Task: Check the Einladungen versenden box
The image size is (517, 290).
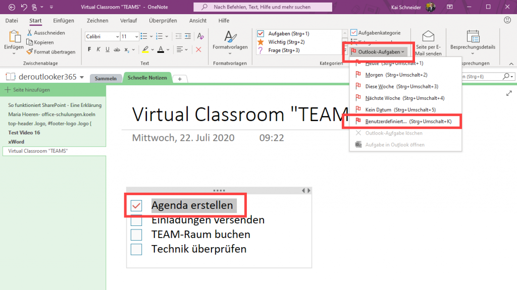Action: click(x=136, y=220)
